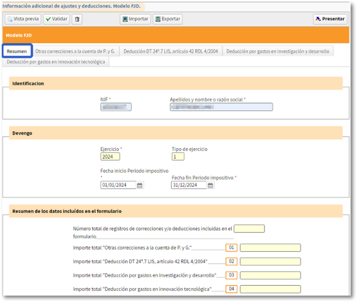Click the Vista previa button
This screenshot has width=357, height=302.
tap(23, 19)
